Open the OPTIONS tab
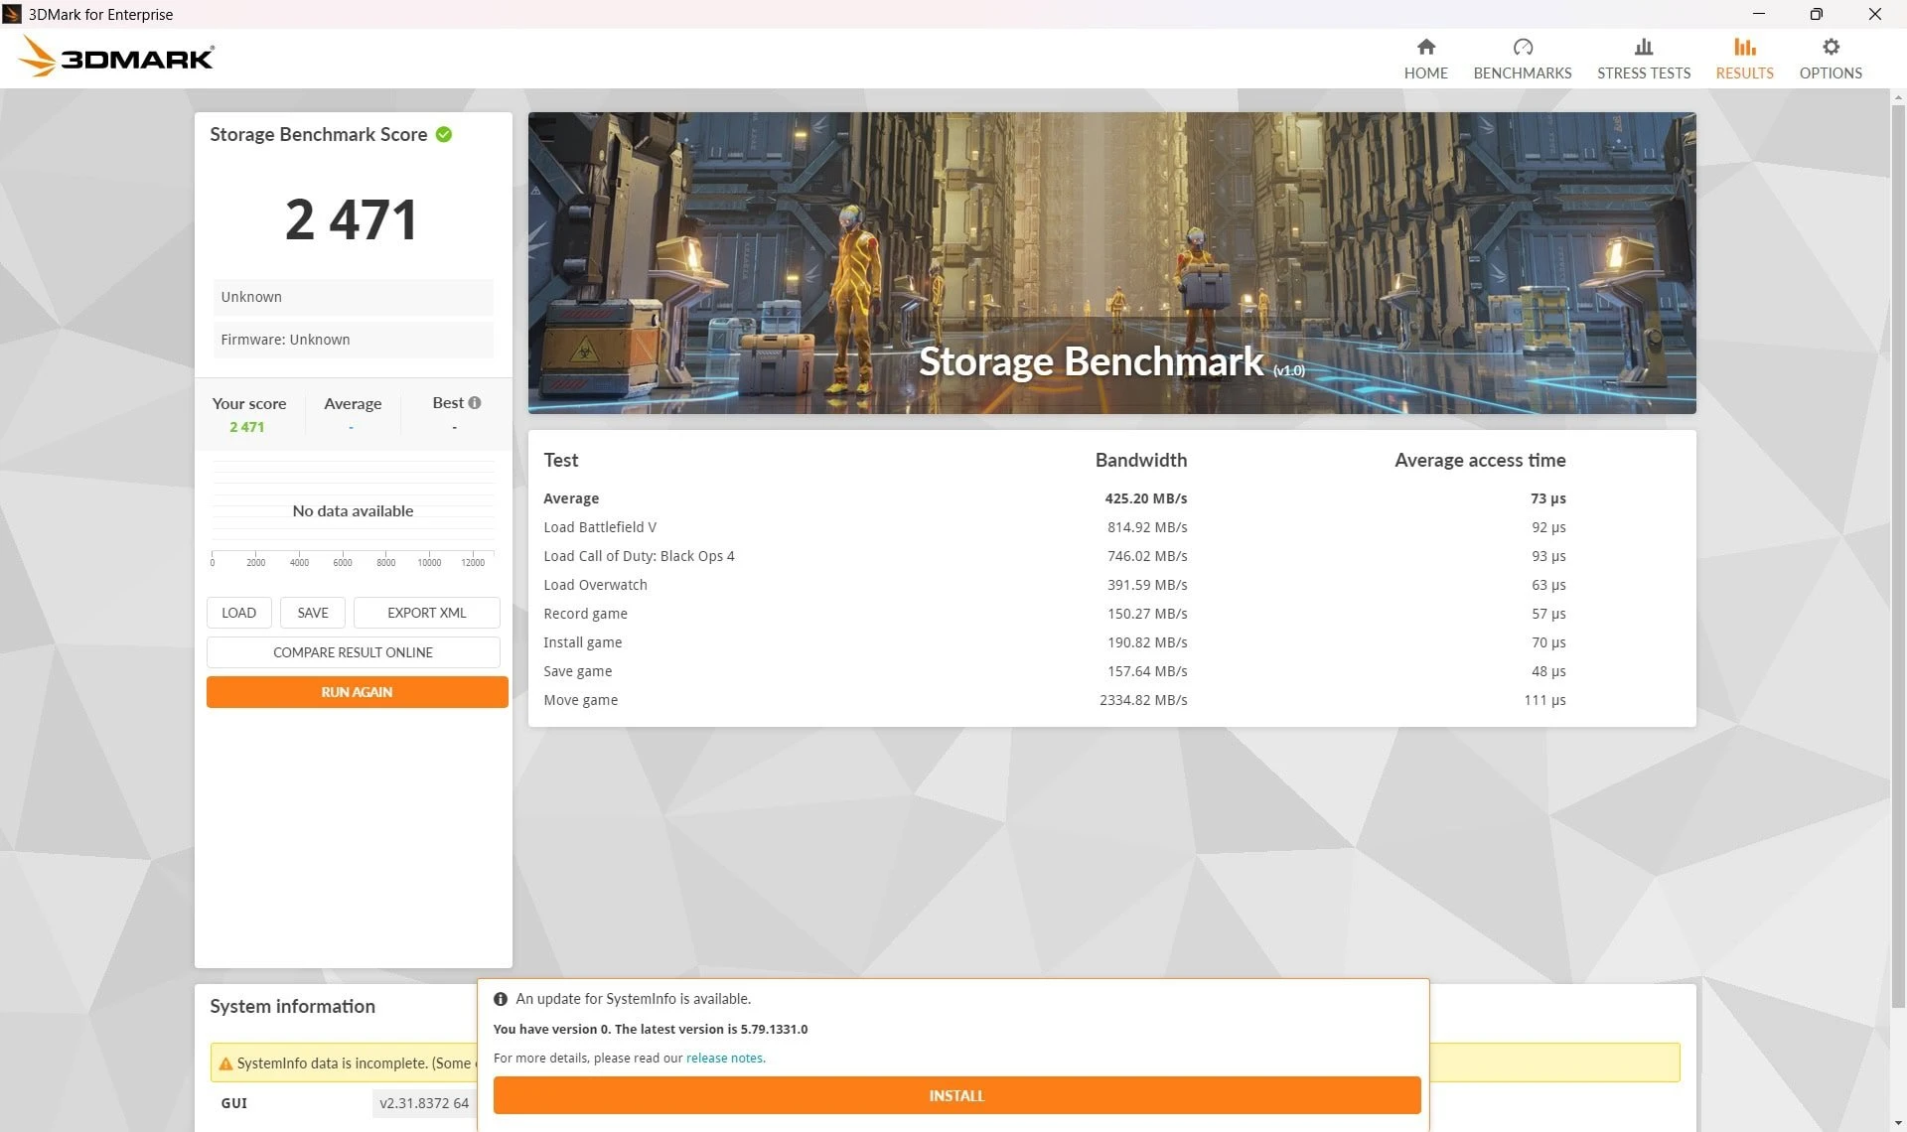Screen dimensions: 1907x1132 click(1830, 59)
